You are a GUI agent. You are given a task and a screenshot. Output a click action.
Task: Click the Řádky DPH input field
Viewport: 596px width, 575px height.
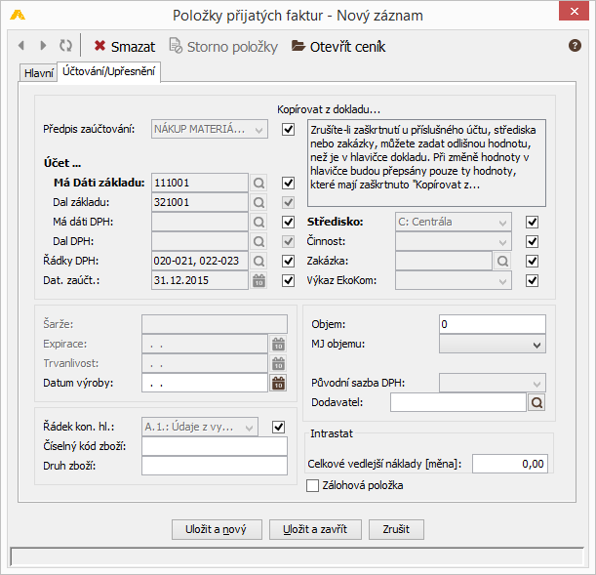(x=200, y=261)
